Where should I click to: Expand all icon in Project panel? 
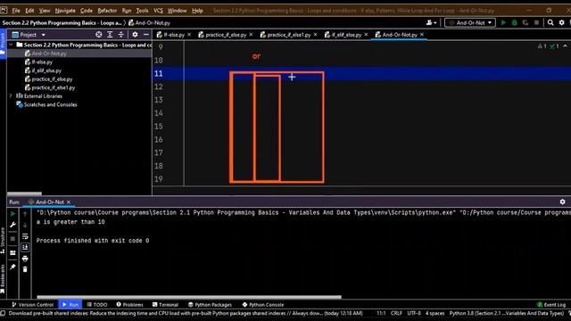(110, 35)
